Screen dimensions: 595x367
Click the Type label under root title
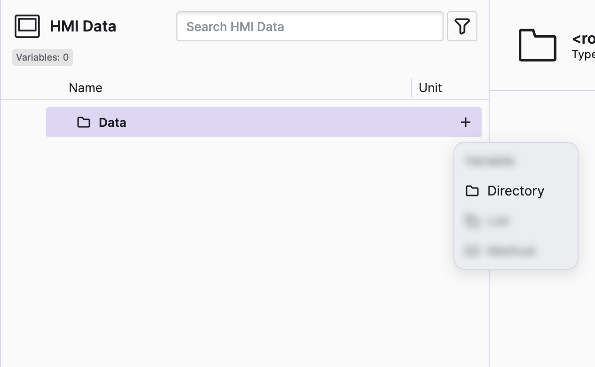click(x=583, y=55)
